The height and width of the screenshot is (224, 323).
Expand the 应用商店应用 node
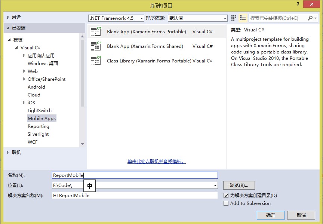(x=24, y=55)
